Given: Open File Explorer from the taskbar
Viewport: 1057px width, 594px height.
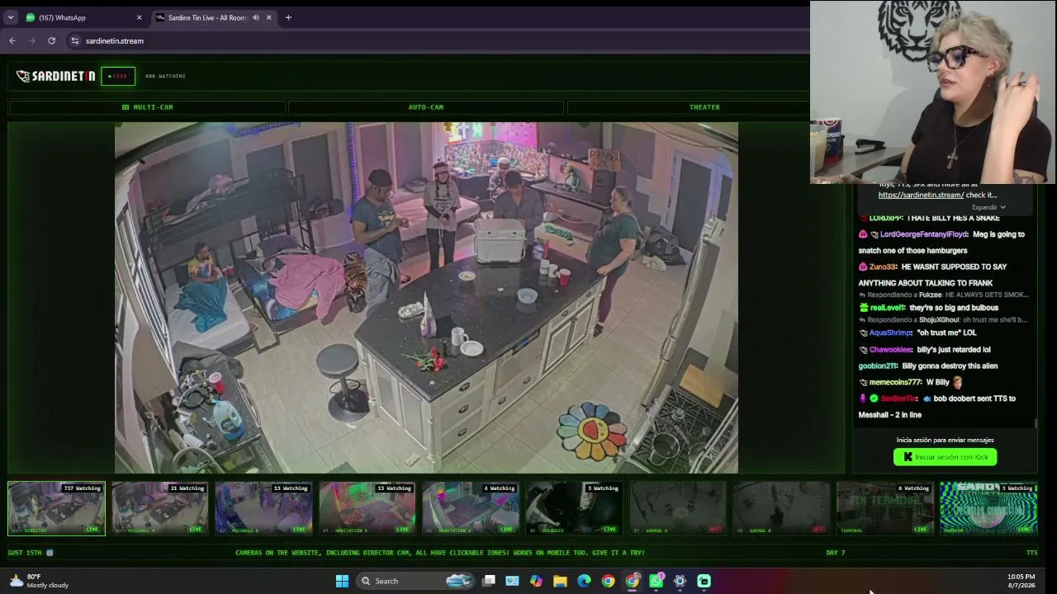Looking at the screenshot, I should [x=560, y=581].
